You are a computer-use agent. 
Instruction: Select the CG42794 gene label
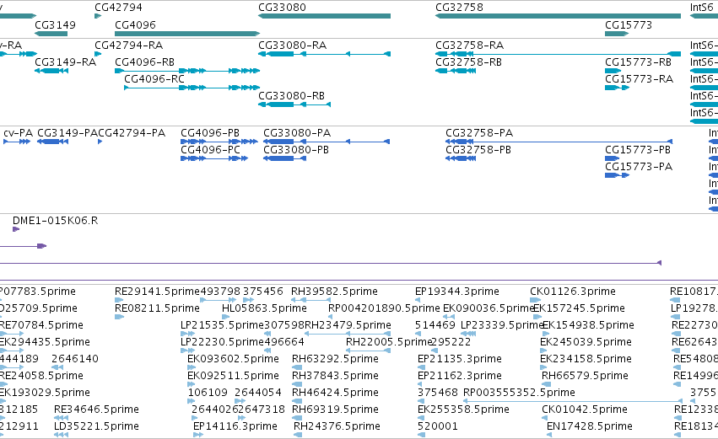coord(118,8)
